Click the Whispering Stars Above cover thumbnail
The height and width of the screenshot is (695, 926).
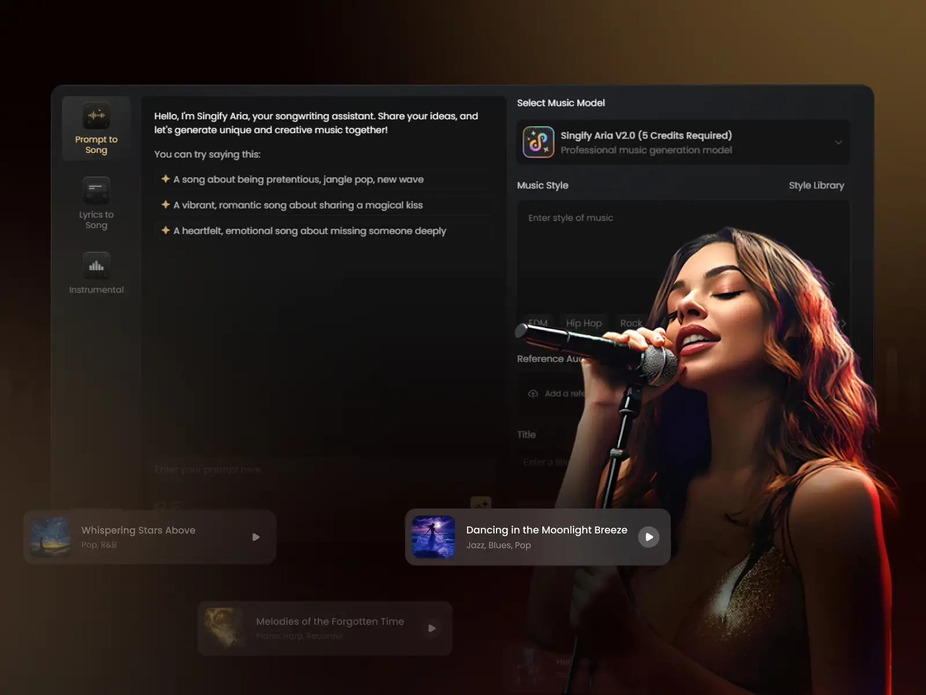(51, 537)
